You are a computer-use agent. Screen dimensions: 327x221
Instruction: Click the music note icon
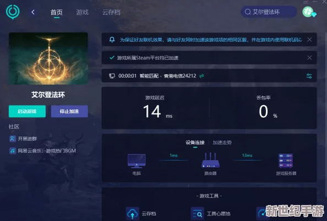coord(13,151)
